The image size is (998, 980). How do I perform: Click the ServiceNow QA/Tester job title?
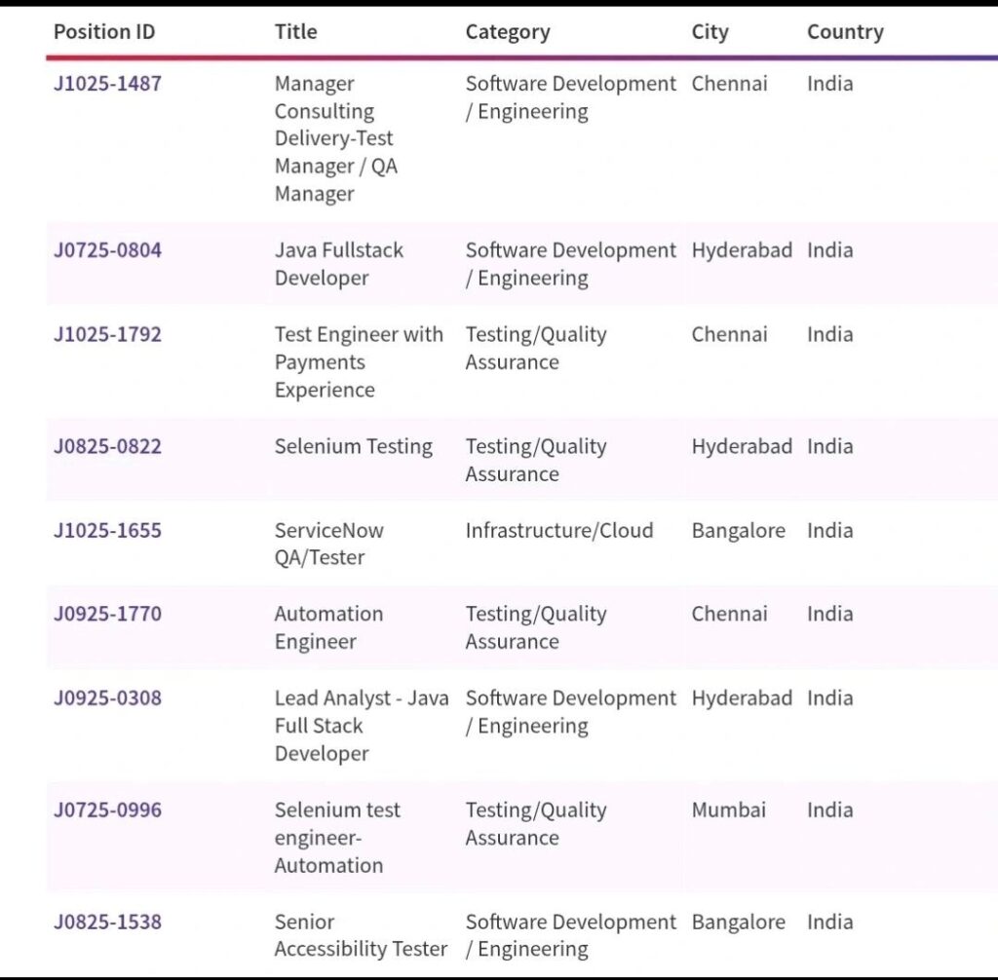click(x=328, y=545)
